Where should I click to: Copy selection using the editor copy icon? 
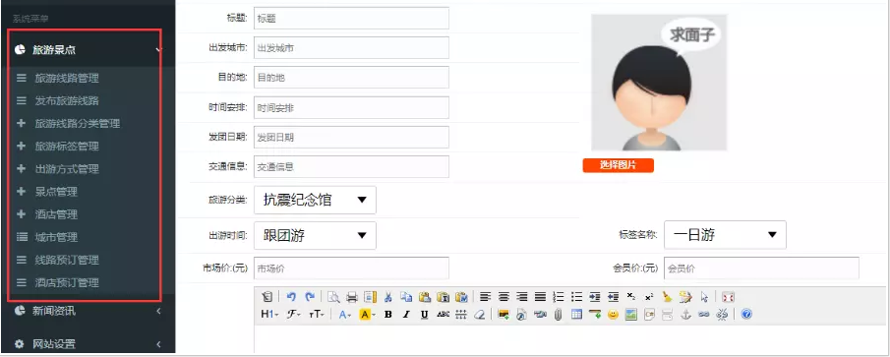(x=406, y=297)
